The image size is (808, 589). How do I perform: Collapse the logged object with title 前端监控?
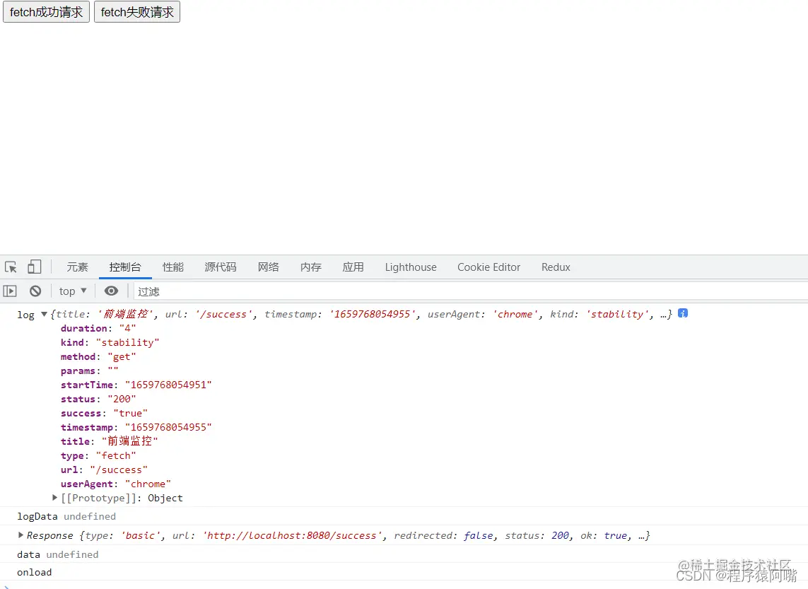45,314
